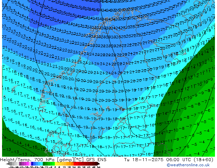
Task: Click the 'GFS ENS' model label
Action: click(x=96, y=160)
